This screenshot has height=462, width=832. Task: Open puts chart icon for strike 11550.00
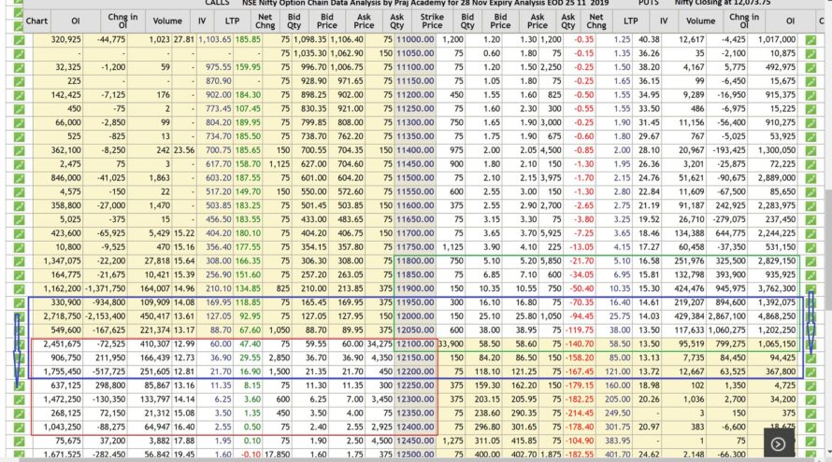pos(810,191)
